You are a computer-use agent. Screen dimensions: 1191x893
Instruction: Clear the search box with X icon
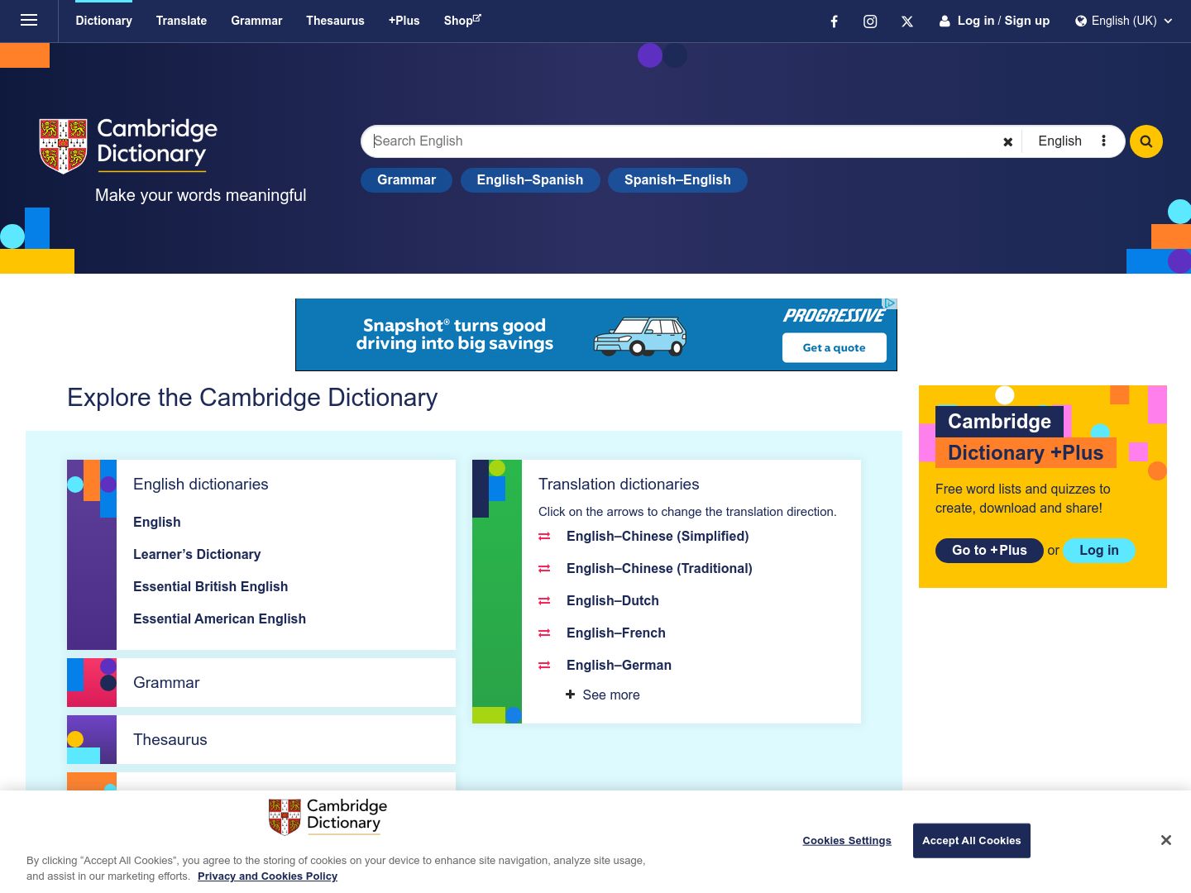pos(1007,141)
